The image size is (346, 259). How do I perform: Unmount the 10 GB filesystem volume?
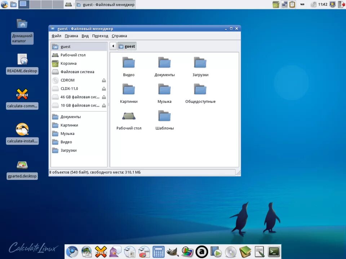pyautogui.click(x=104, y=105)
